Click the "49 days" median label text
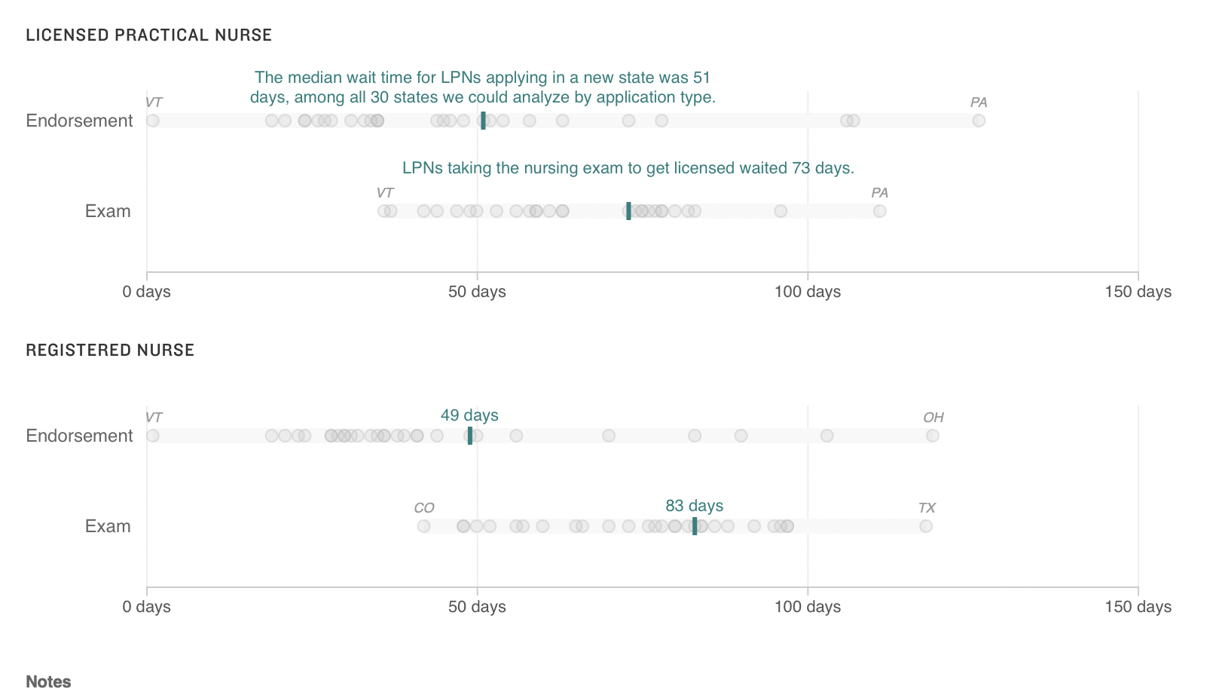The width and height of the screenshot is (1210, 695). click(469, 415)
